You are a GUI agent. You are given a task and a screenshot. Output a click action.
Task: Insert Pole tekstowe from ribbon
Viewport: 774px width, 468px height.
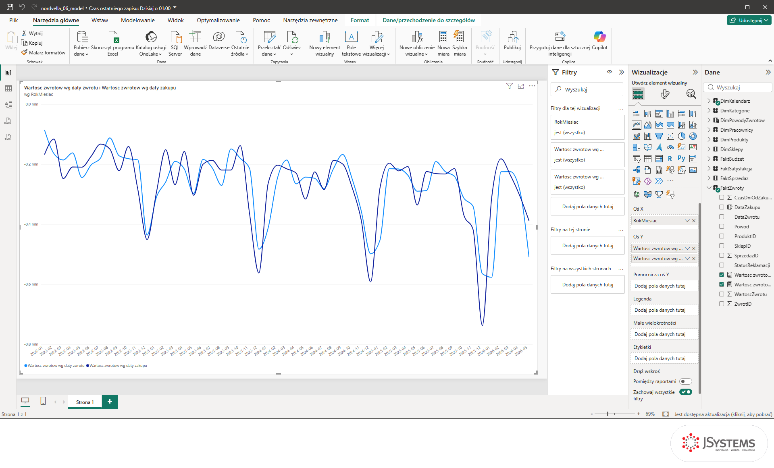pyautogui.click(x=351, y=43)
